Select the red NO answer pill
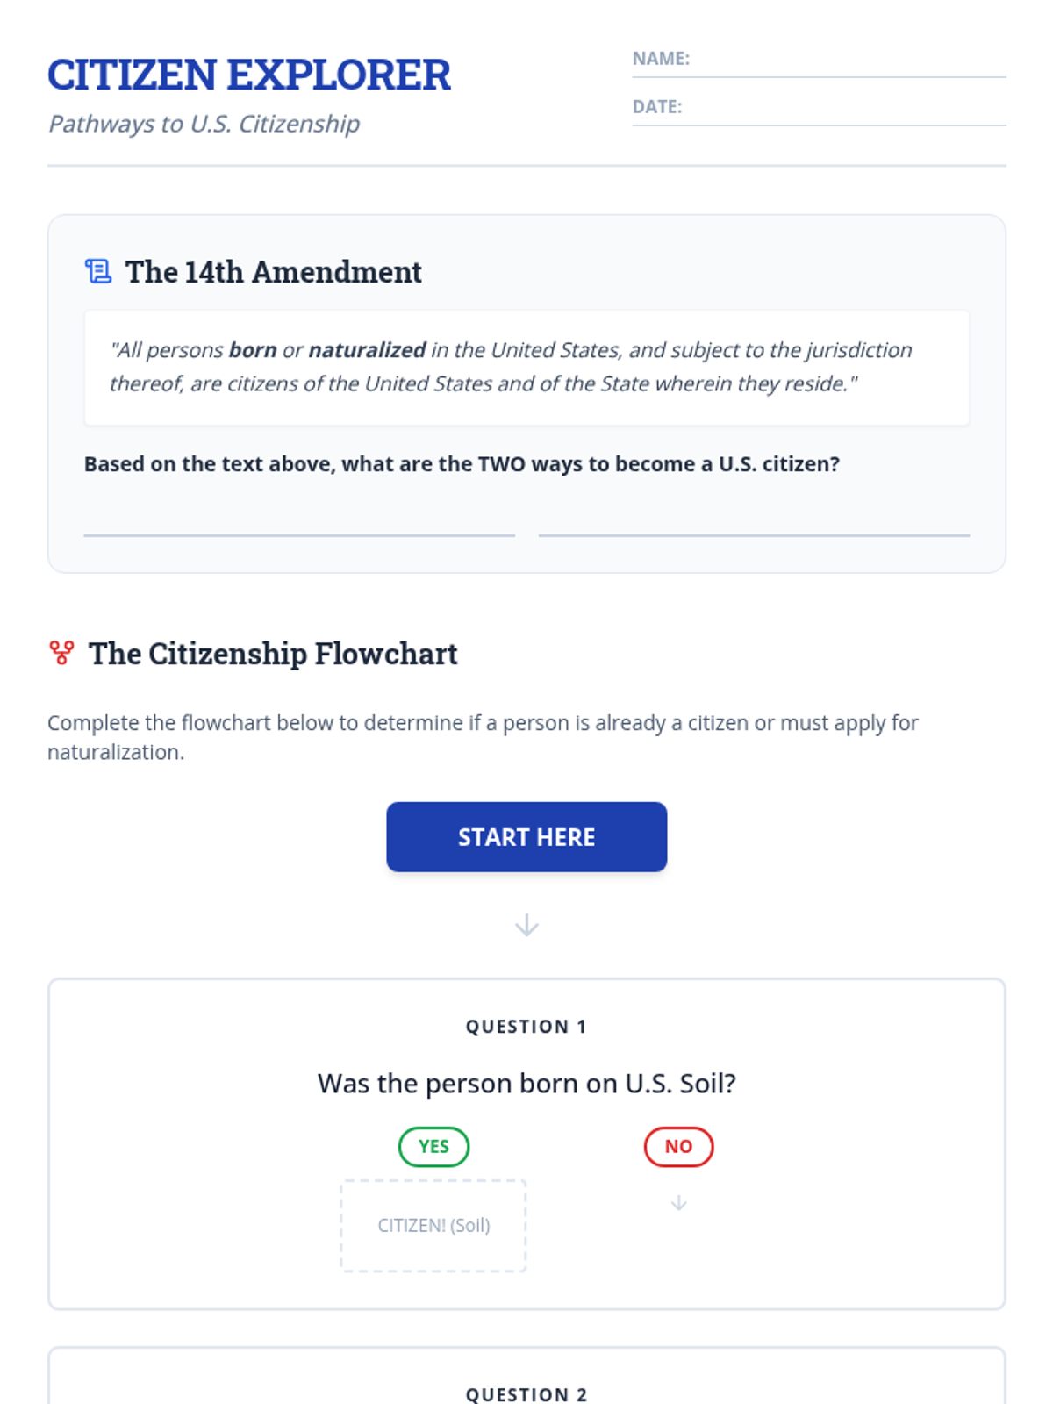1053x1404 pixels. pyautogui.click(x=678, y=1147)
